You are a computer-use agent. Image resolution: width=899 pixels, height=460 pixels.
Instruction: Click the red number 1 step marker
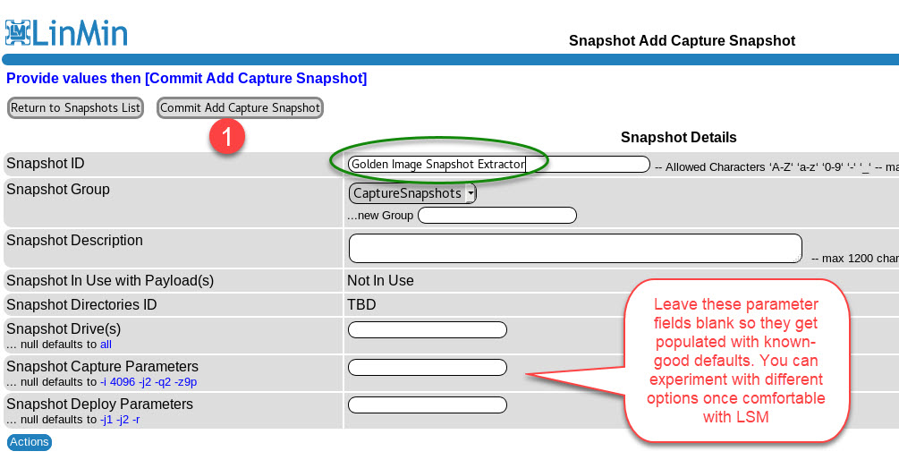pyautogui.click(x=227, y=136)
